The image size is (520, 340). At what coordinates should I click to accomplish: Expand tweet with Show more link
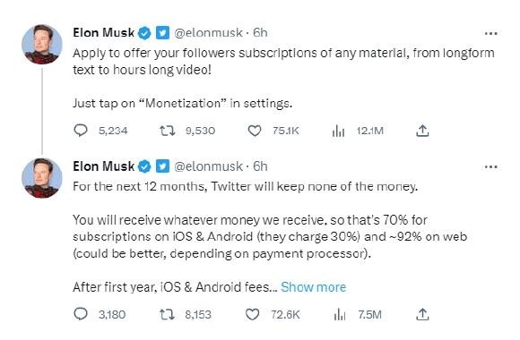[x=313, y=286]
